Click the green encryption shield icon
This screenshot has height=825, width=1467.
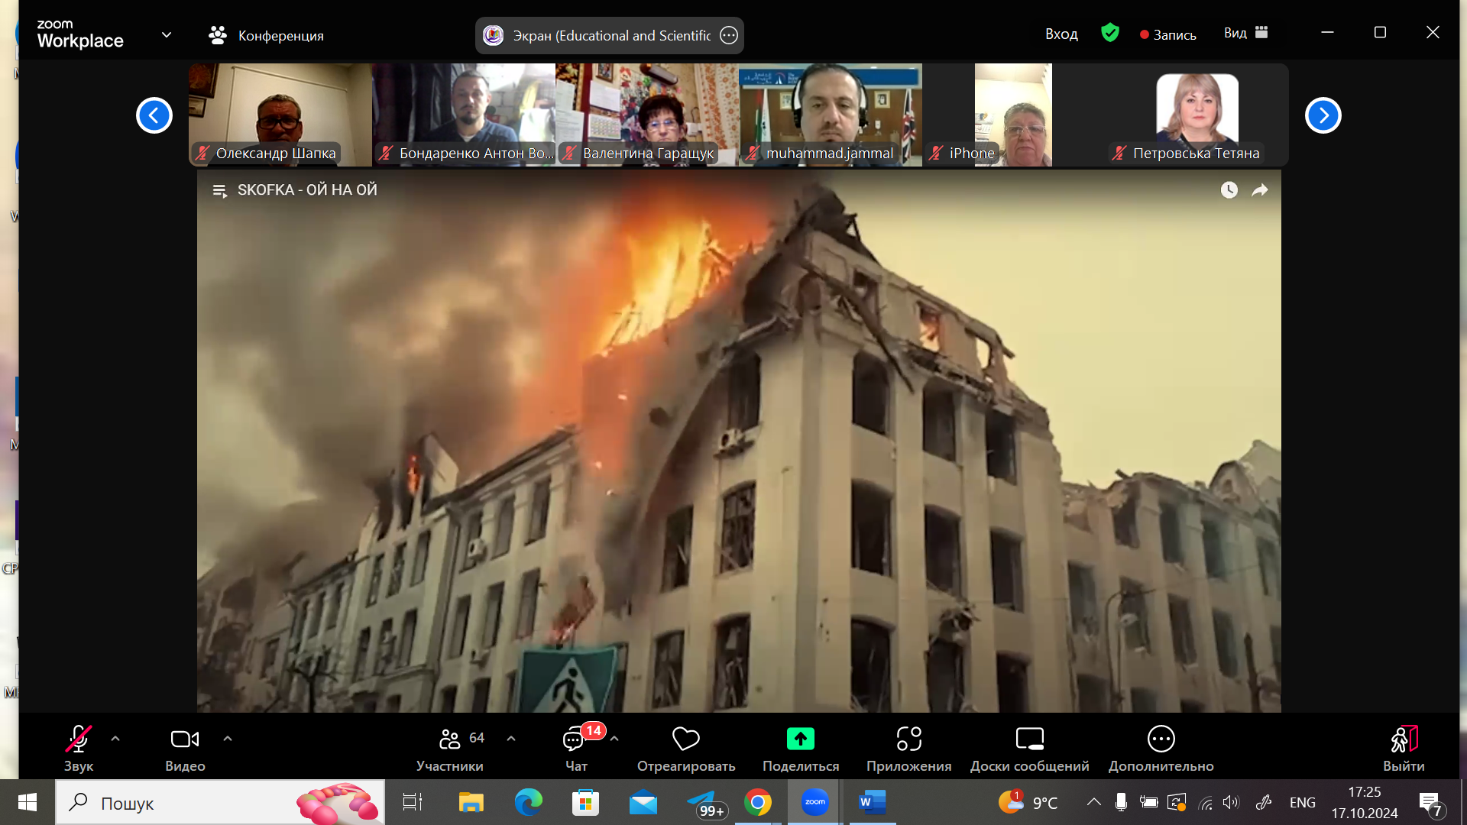click(x=1109, y=33)
